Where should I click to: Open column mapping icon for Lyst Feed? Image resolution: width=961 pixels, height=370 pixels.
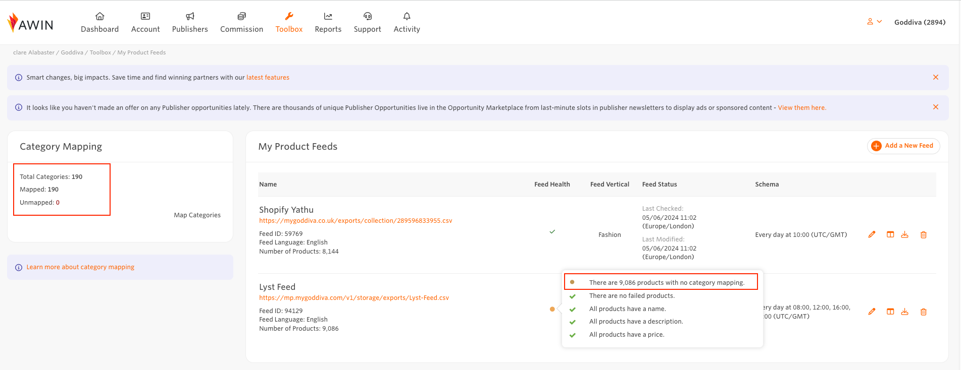coord(890,312)
